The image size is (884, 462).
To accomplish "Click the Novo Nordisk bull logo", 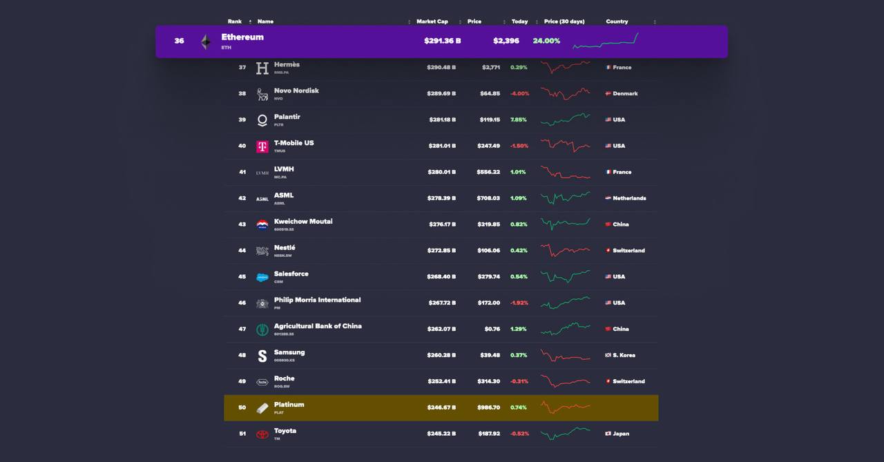I will click(262, 94).
